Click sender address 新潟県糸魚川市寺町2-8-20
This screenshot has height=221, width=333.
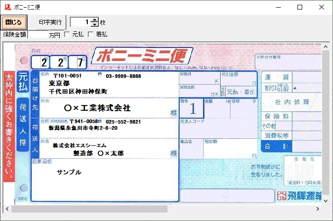83,128
